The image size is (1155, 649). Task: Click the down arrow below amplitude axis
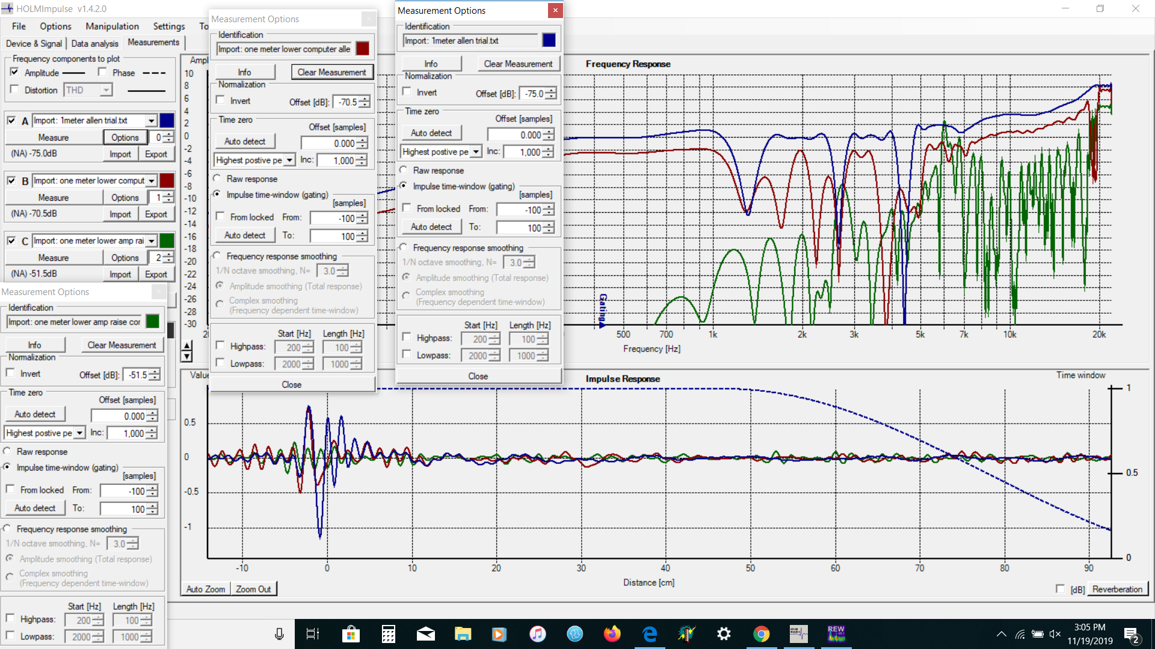[187, 356]
